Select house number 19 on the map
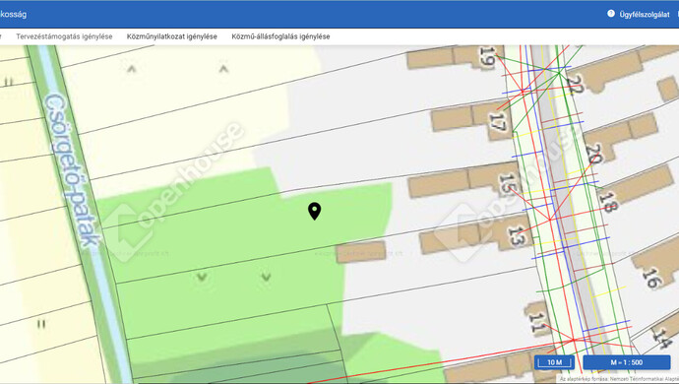The height and width of the screenshot is (384, 679). [487, 57]
